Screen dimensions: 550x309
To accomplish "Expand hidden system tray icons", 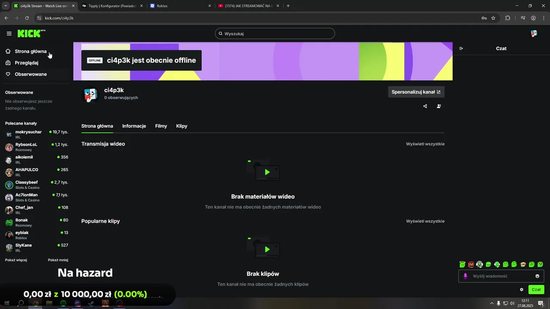I will 492,303.
